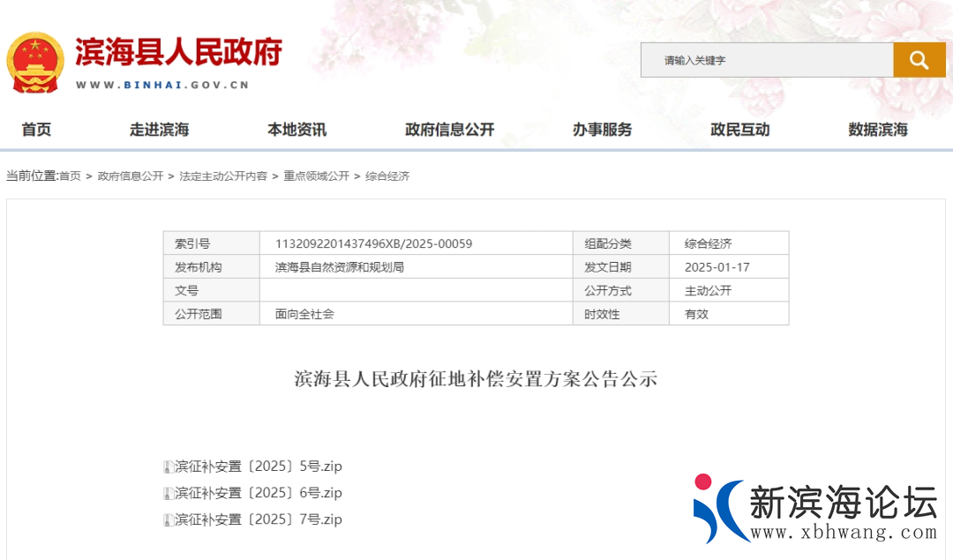This screenshot has width=953, height=560.
Task: Click 首页 in the breadcrumb trail
Action: pos(70,176)
